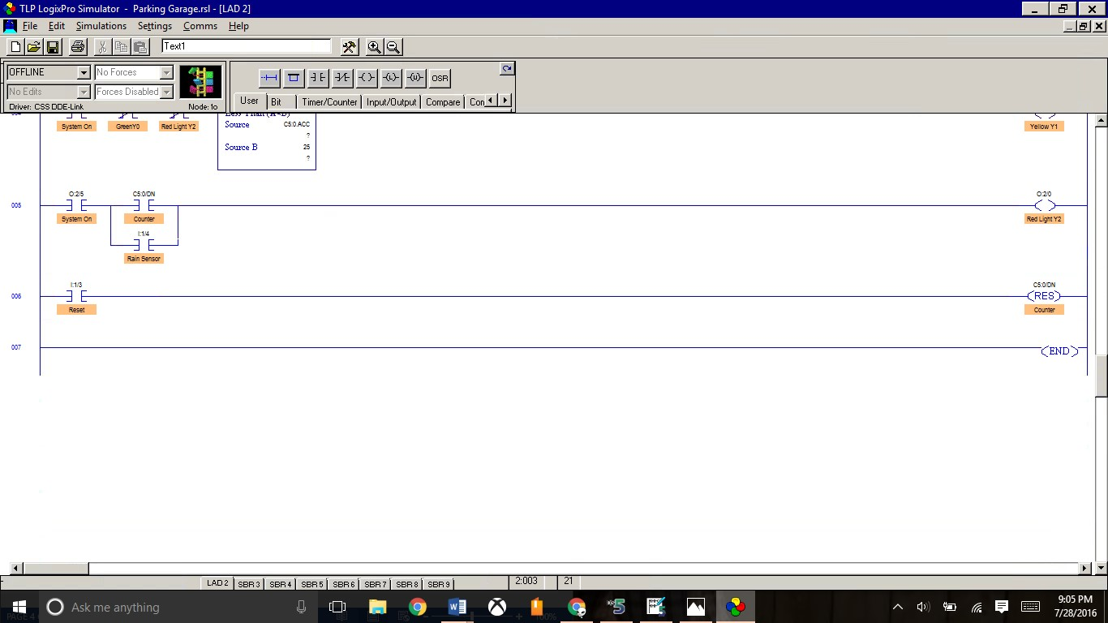Open the Simulations menu
The width and height of the screenshot is (1108, 623).
[101, 26]
